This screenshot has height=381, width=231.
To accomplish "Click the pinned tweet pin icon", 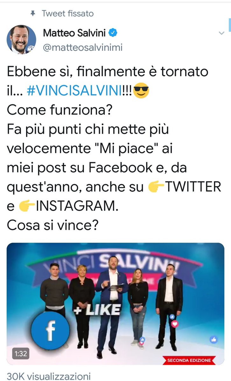I will (x=33, y=13).
